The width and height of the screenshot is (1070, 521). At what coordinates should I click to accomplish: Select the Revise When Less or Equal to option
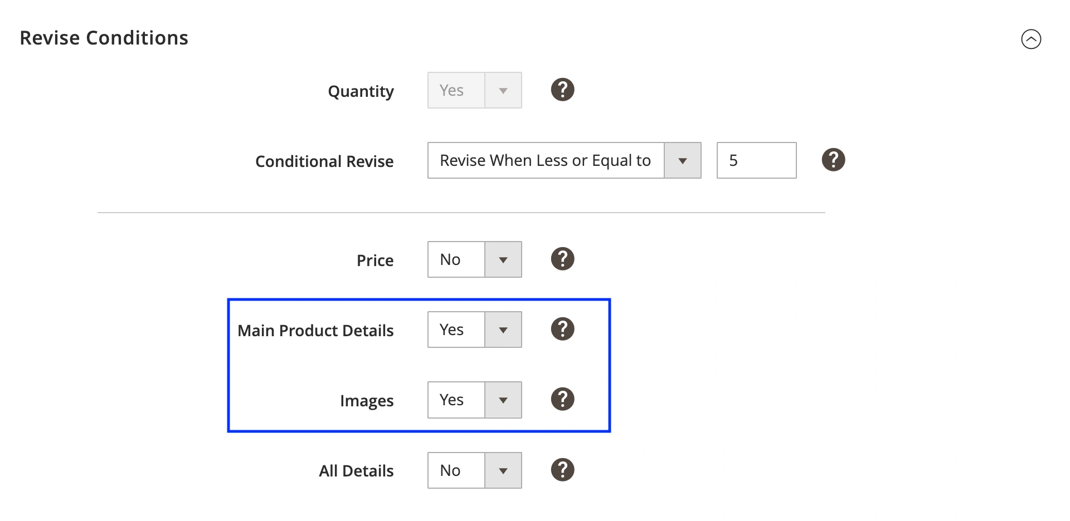point(545,160)
